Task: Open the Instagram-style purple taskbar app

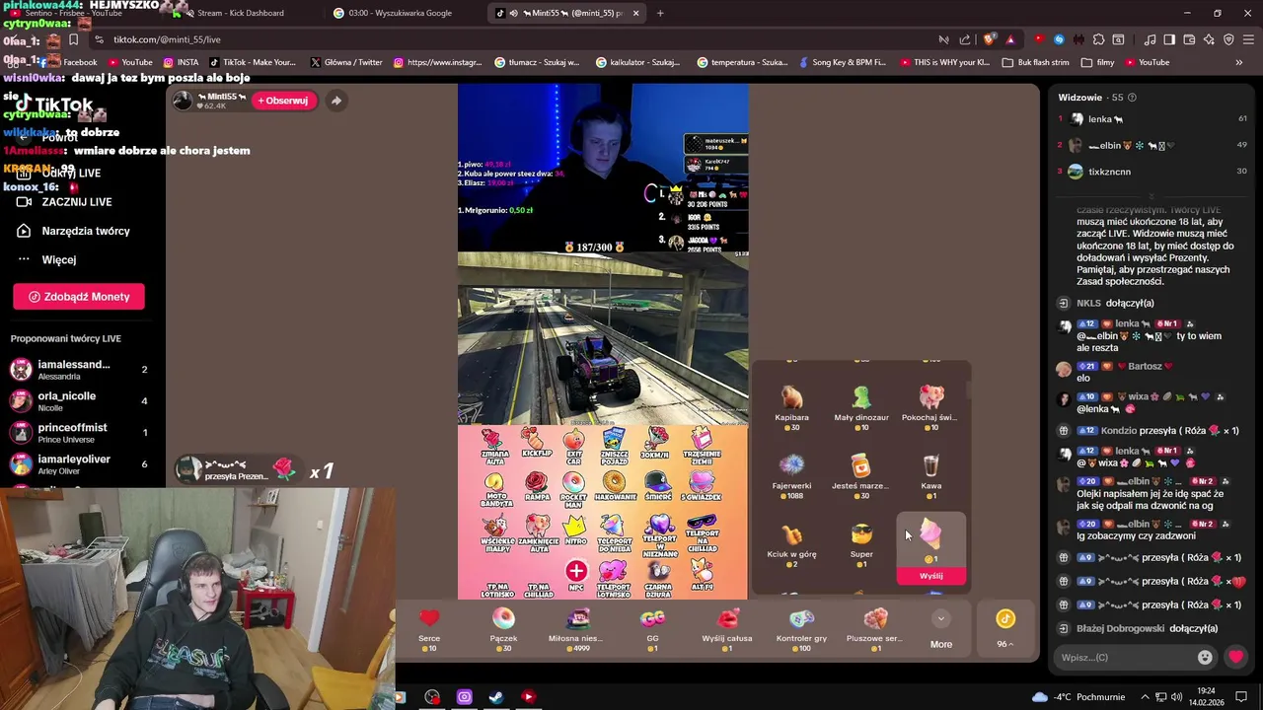Action: tap(464, 697)
